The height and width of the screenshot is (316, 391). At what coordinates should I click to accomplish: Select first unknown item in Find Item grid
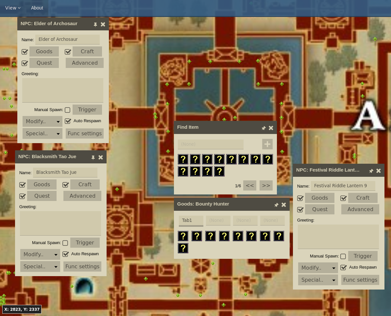(x=183, y=159)
